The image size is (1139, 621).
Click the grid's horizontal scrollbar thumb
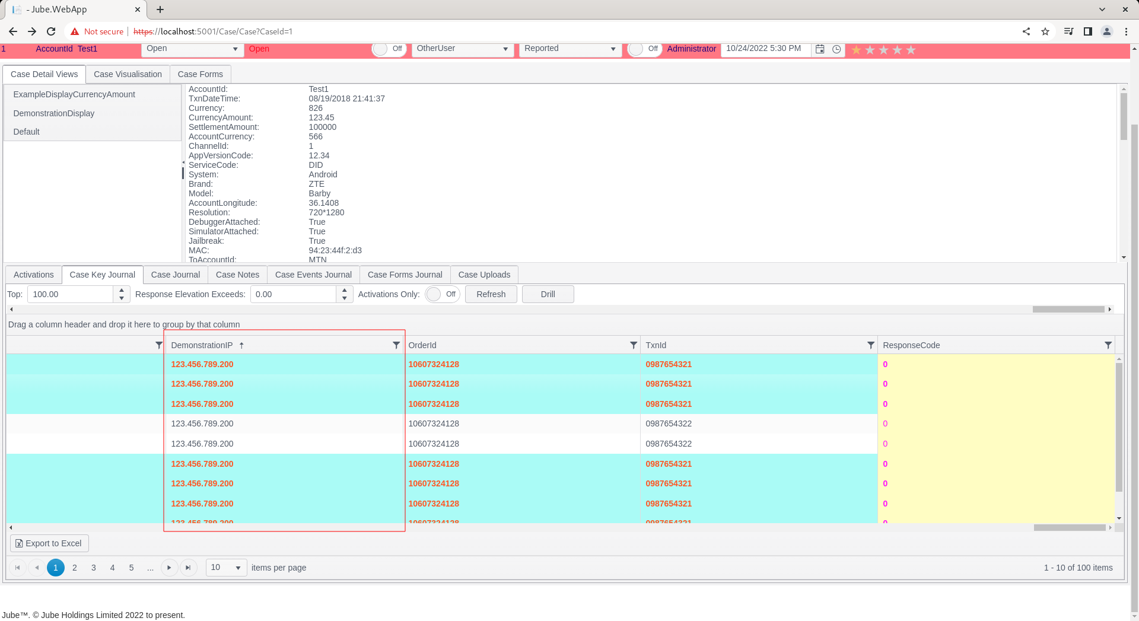click(1070, 527)
